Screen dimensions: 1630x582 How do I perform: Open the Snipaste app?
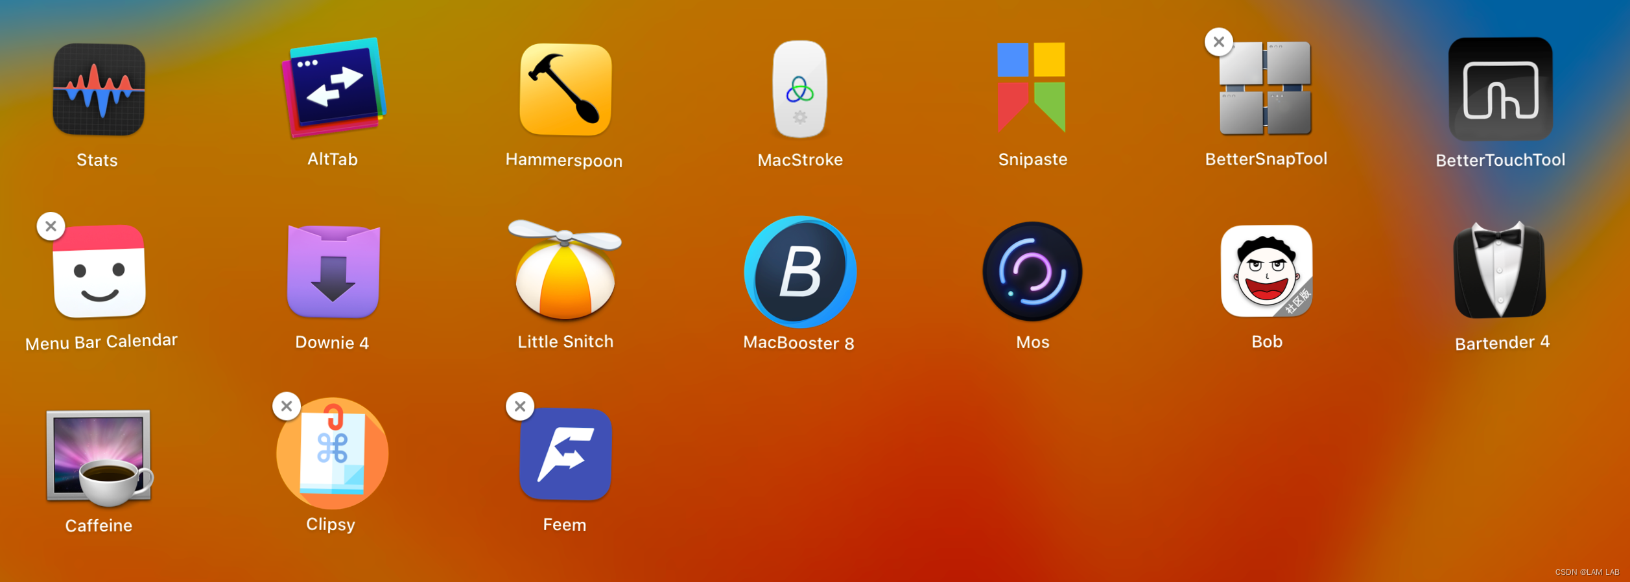1032,87
